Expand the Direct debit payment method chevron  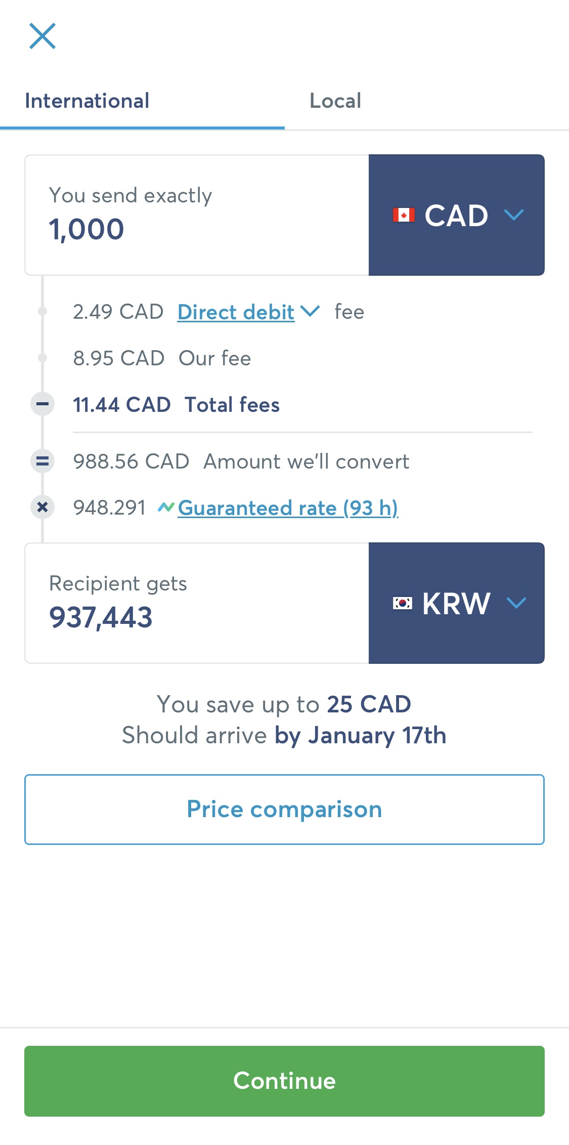(310, 311)
